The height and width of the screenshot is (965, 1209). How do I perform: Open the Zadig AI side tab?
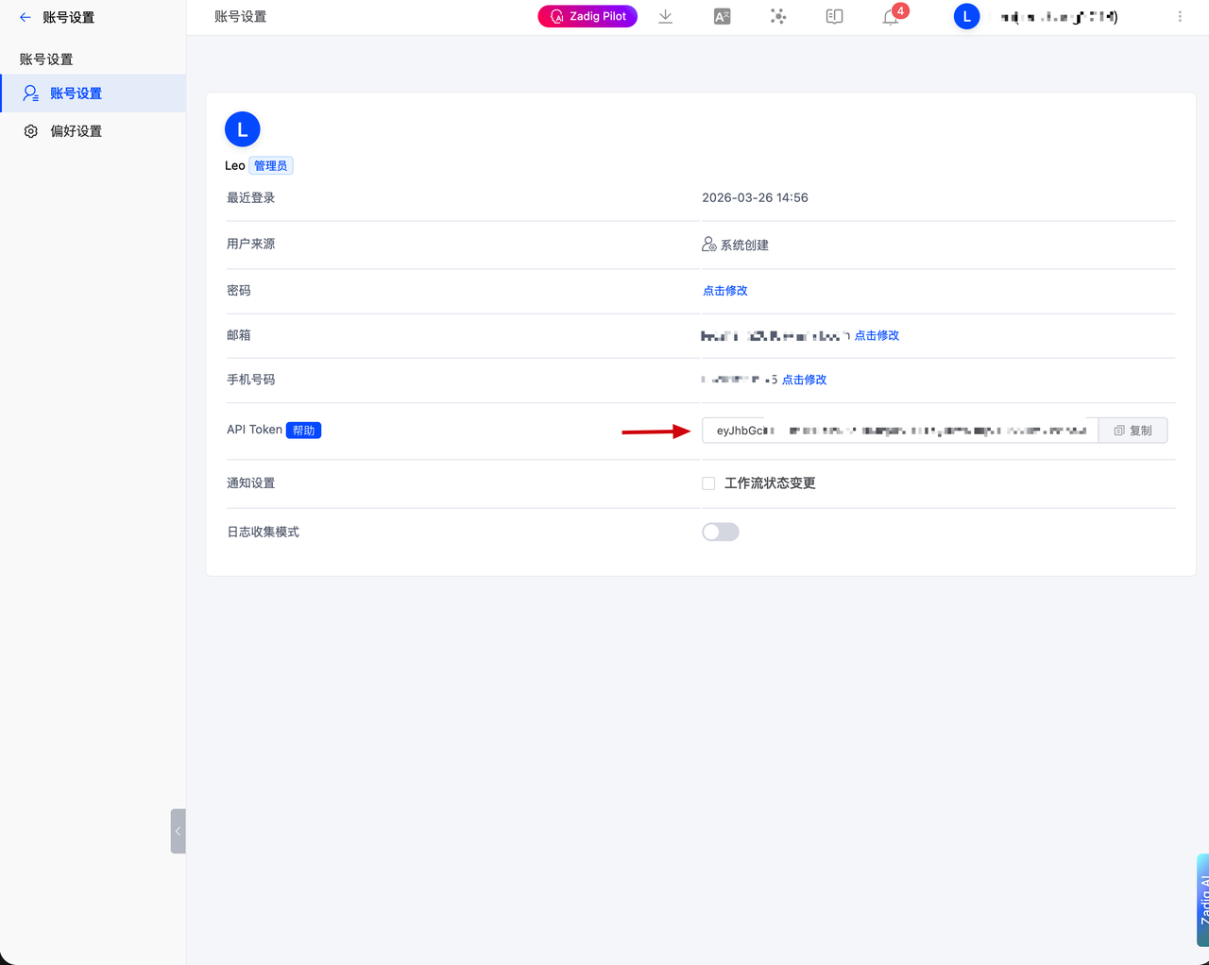(x=1202, y=900)
